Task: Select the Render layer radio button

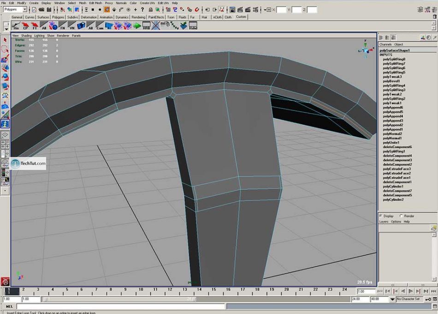Action: tap(401, 216)
